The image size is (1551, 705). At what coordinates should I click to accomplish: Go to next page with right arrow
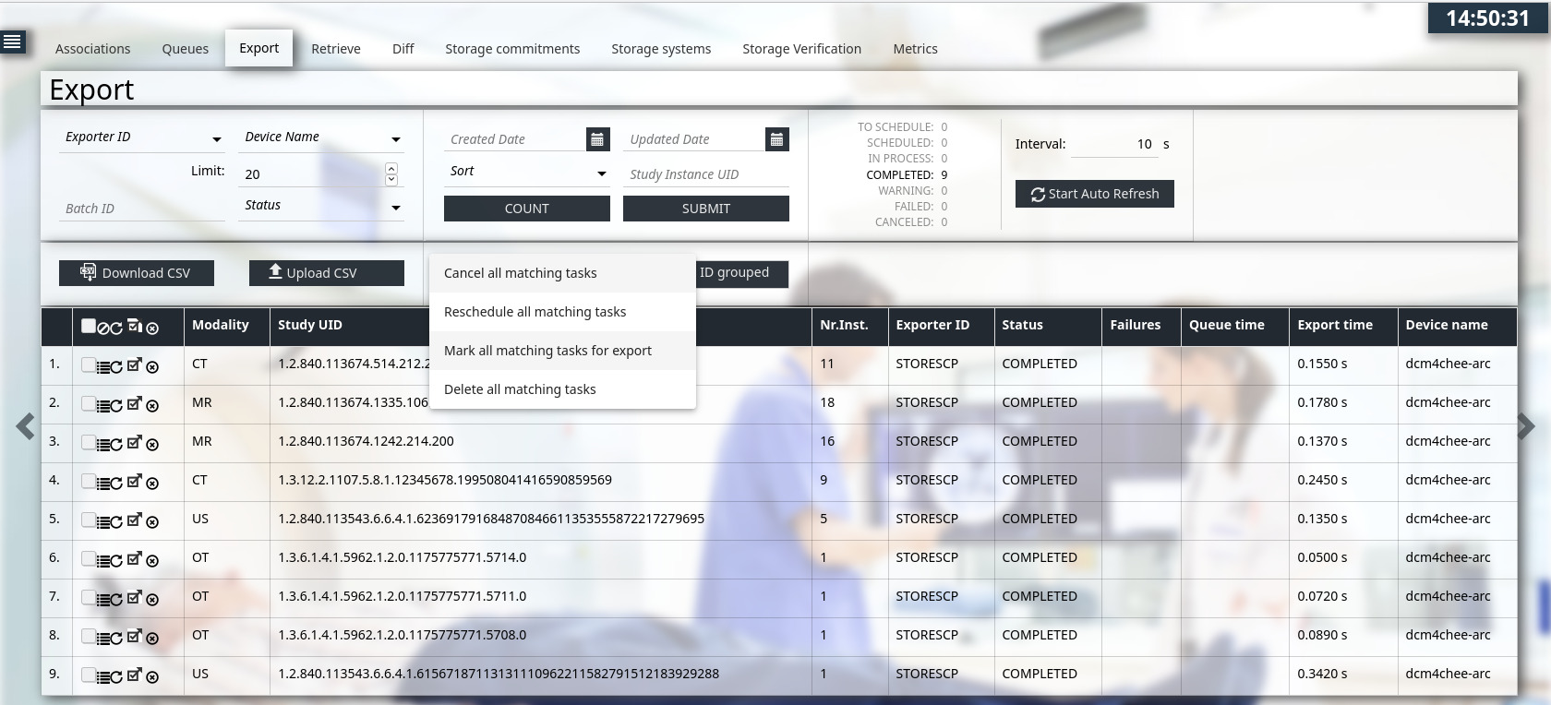click(x=1526, y=425)
